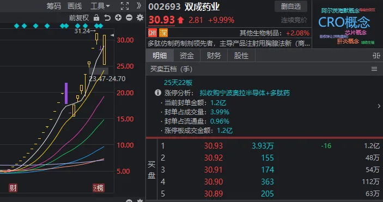The width and height of the screenshot is (383, 202).
Task: Expand more toolbar options with double chevron
Action: (139, 5)
